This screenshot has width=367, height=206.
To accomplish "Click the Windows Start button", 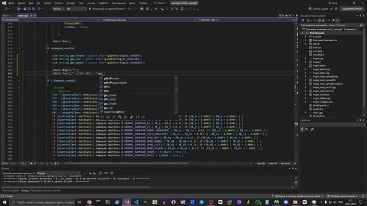I will click(x=5, y=202).
